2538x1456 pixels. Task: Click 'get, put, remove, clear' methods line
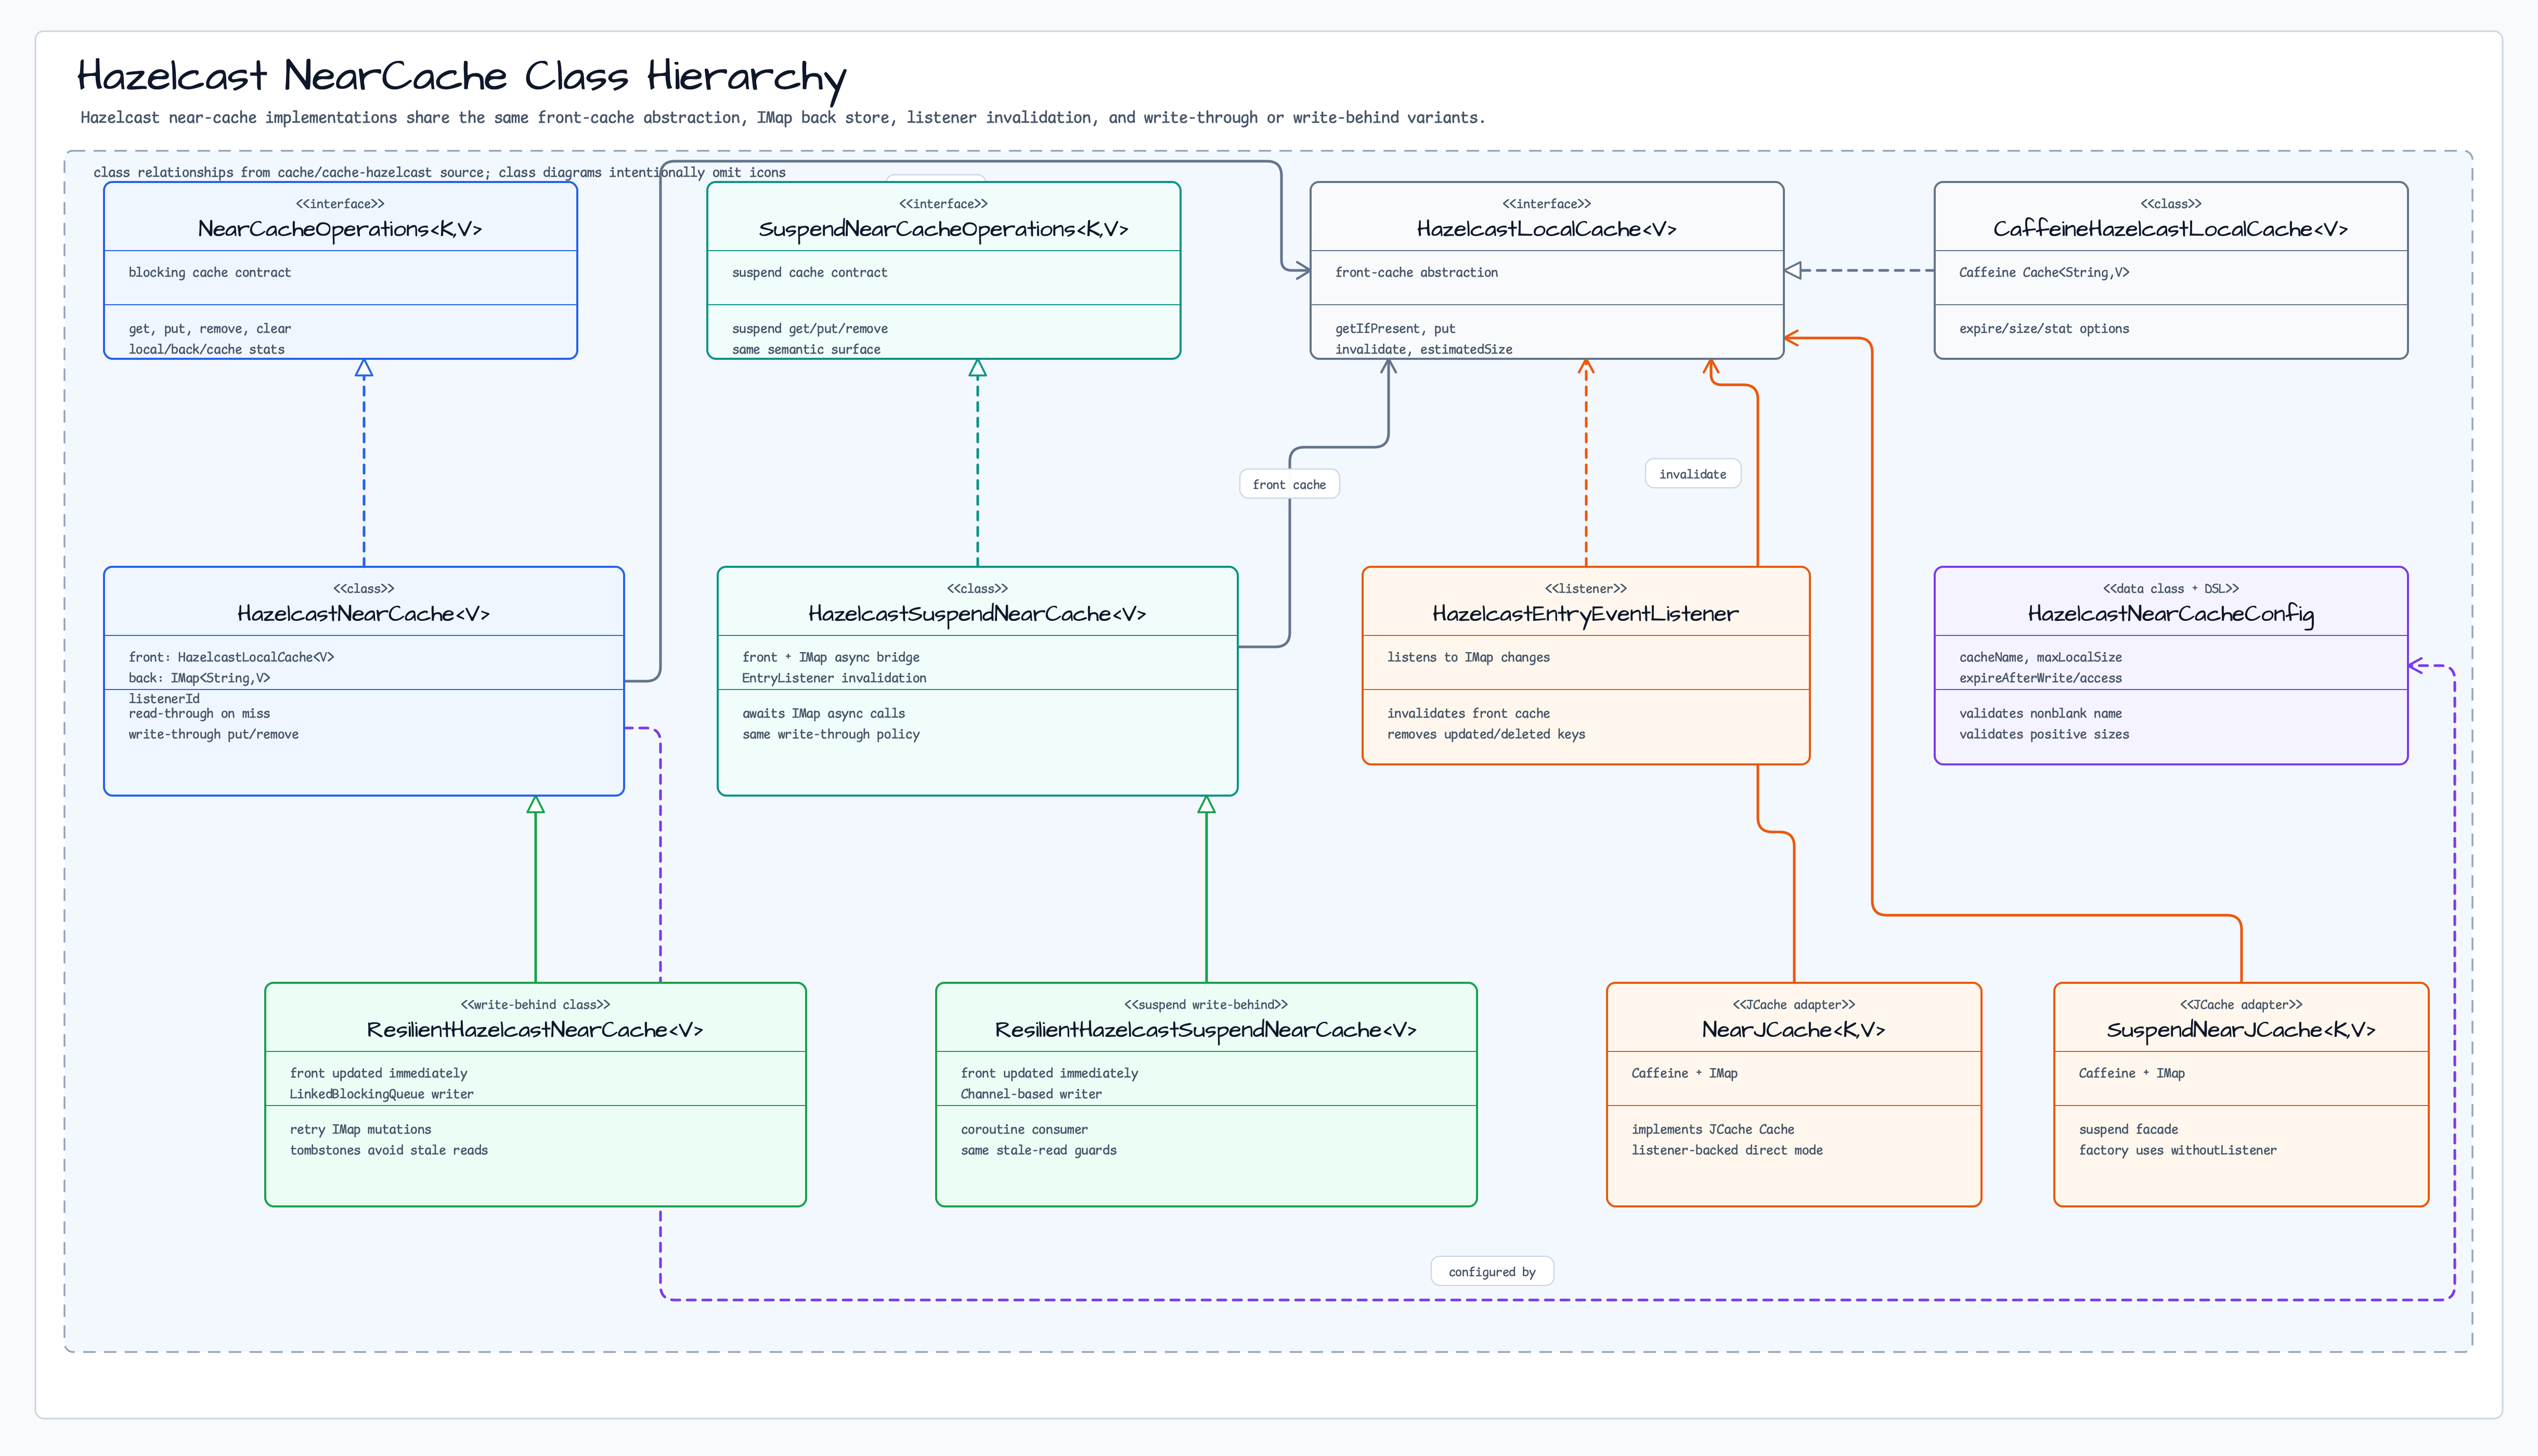(x=209, y=328)
